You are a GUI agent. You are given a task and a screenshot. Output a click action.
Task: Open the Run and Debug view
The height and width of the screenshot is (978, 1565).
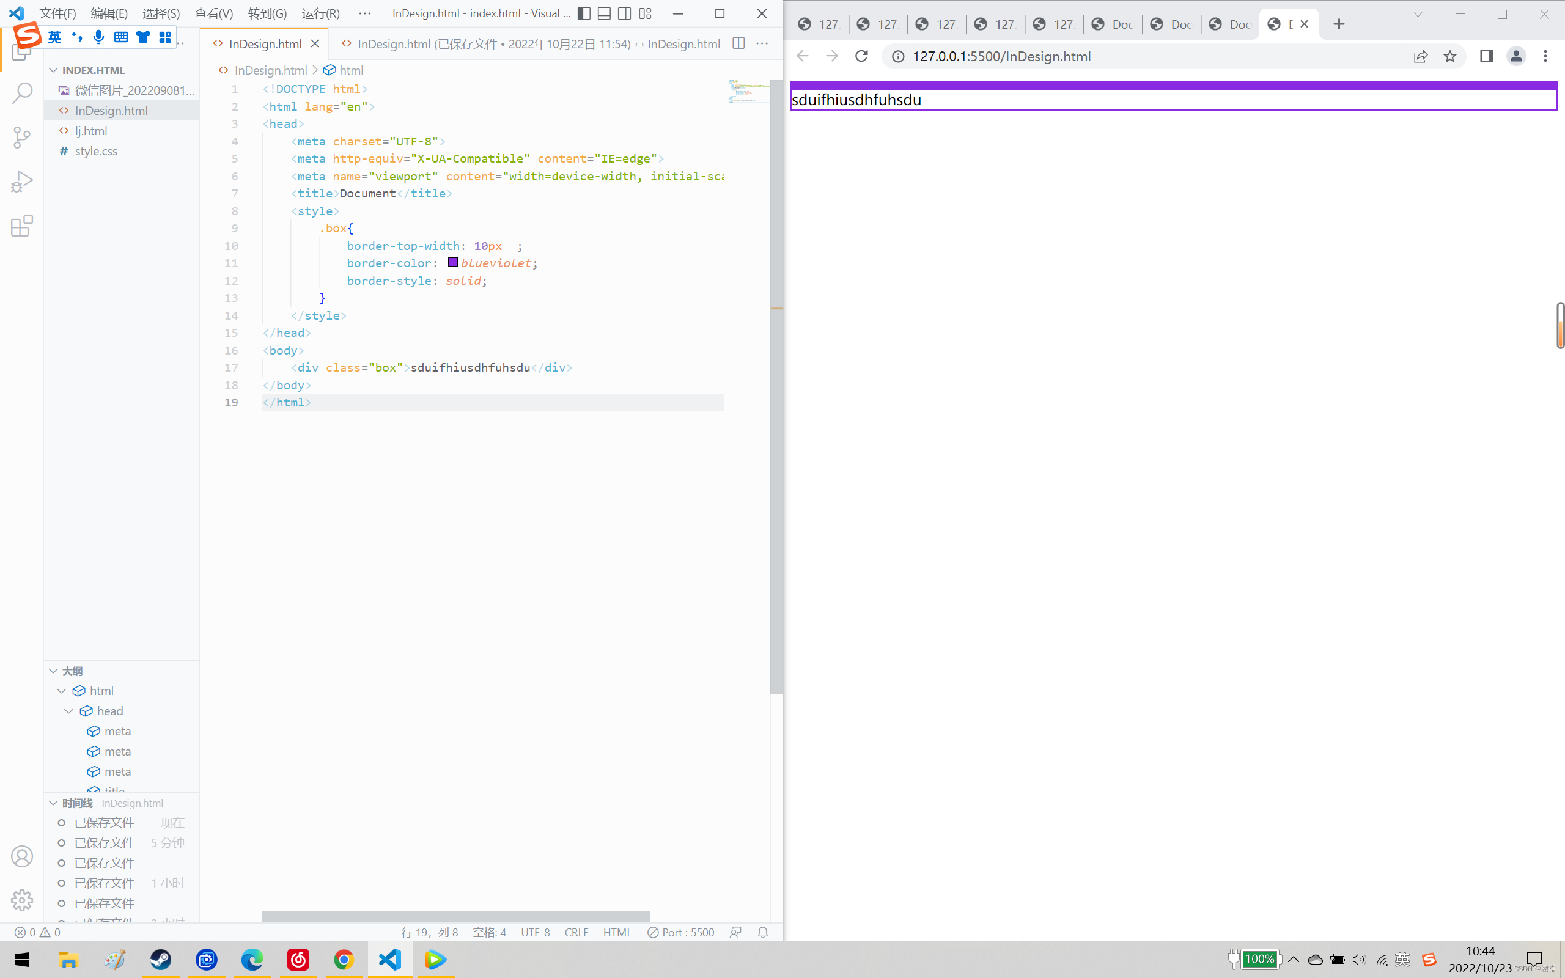pyautogui.click(x=22, y=182)
